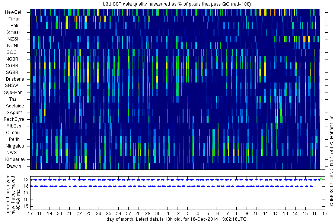Click the Timor region label
Viewport: 335px width, 223px height.
[x=14, y=19]
